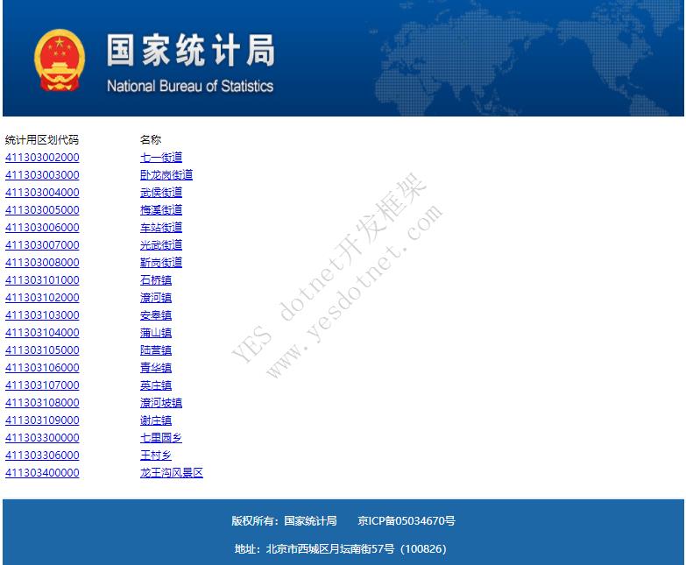
Task: Click the 统计用区划代码 column header
Action: (x=42, y=140)
